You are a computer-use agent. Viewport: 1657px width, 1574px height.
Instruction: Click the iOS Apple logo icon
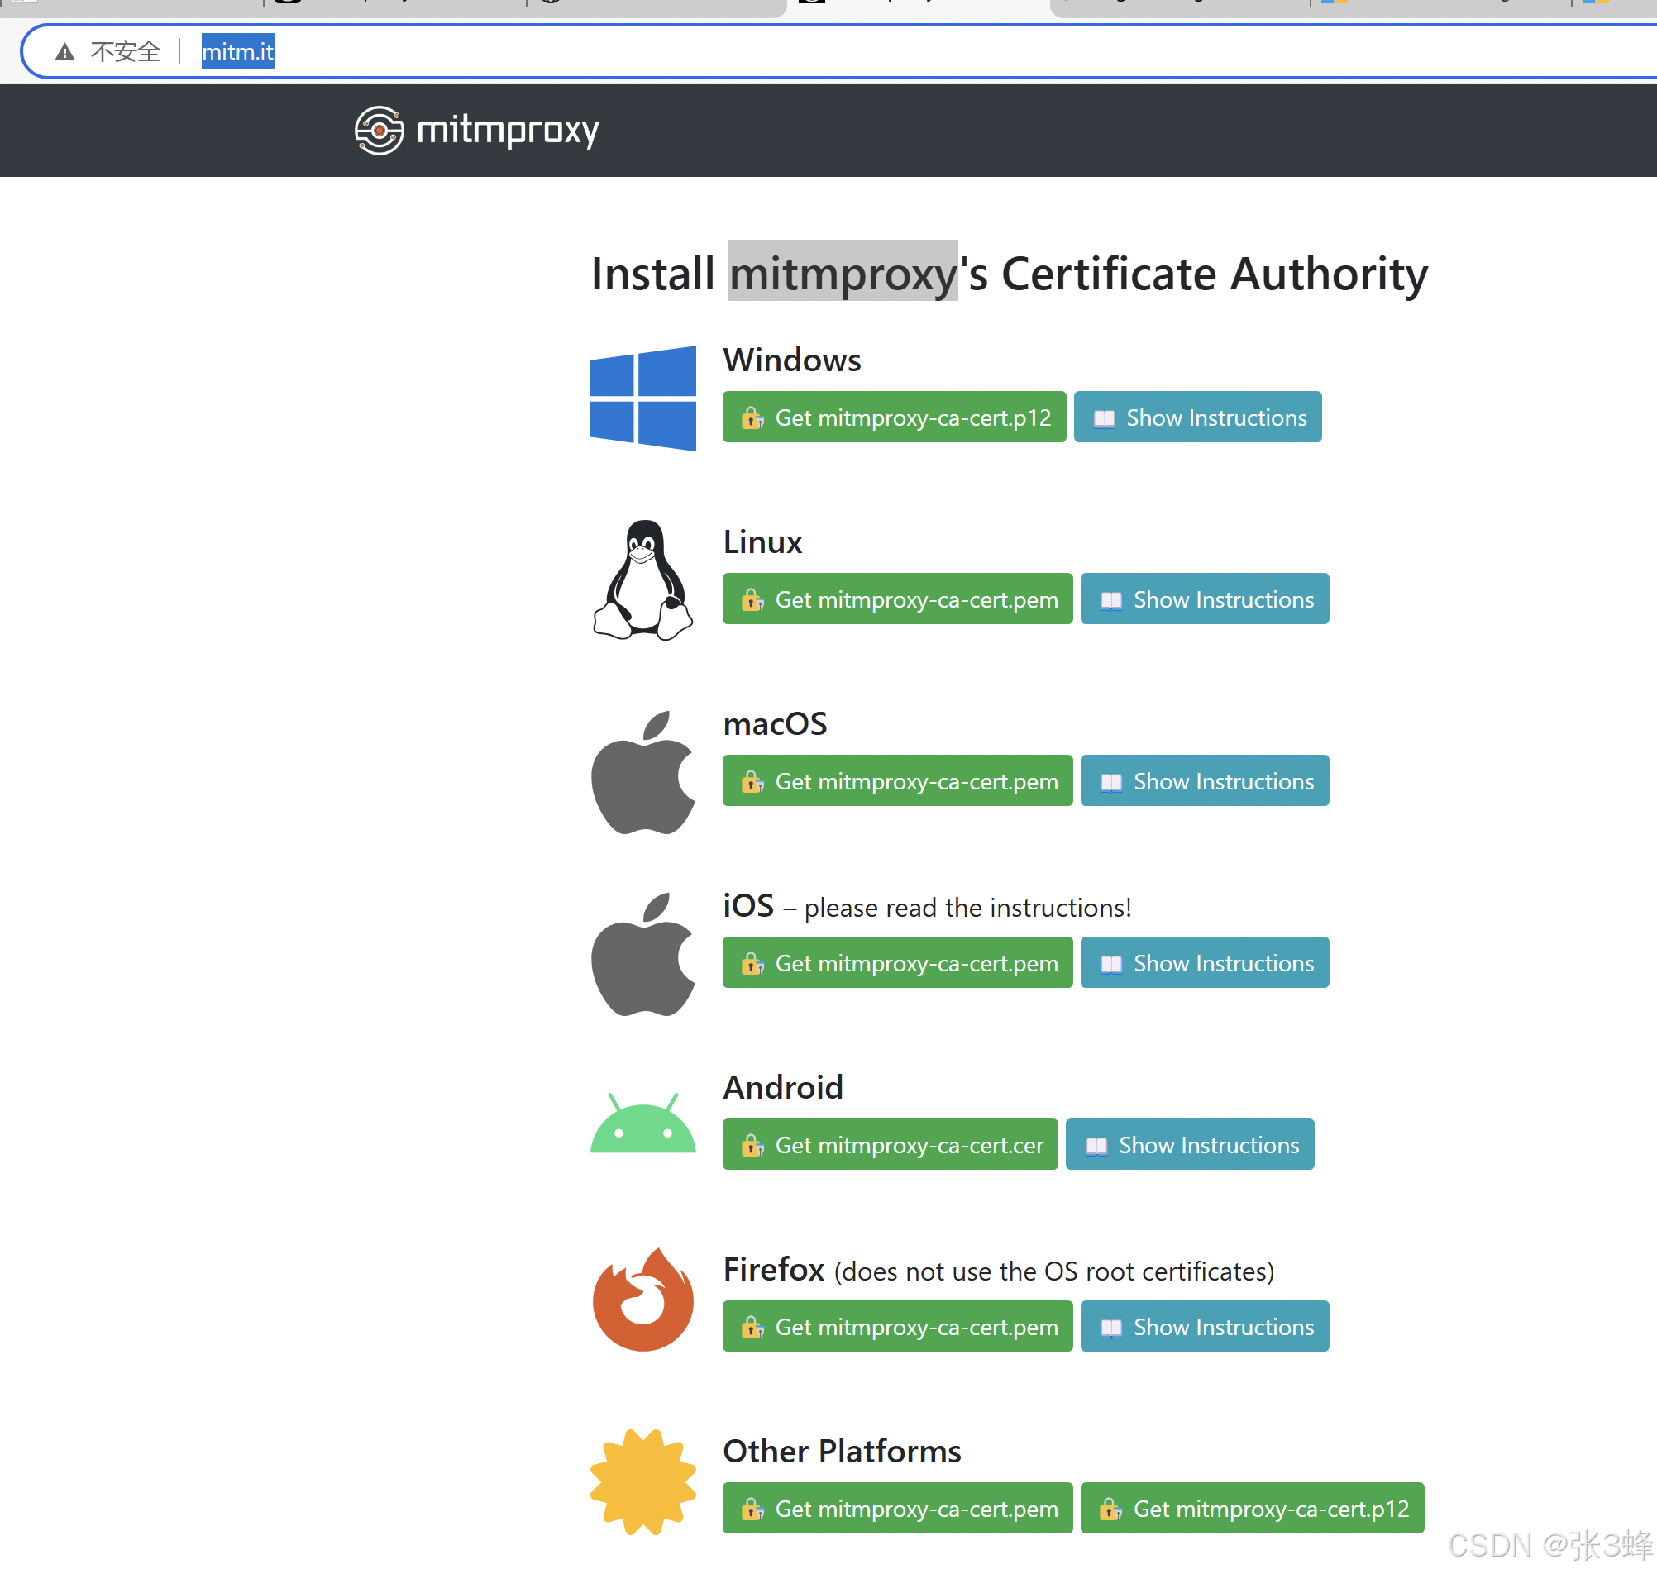click(642, 955)
